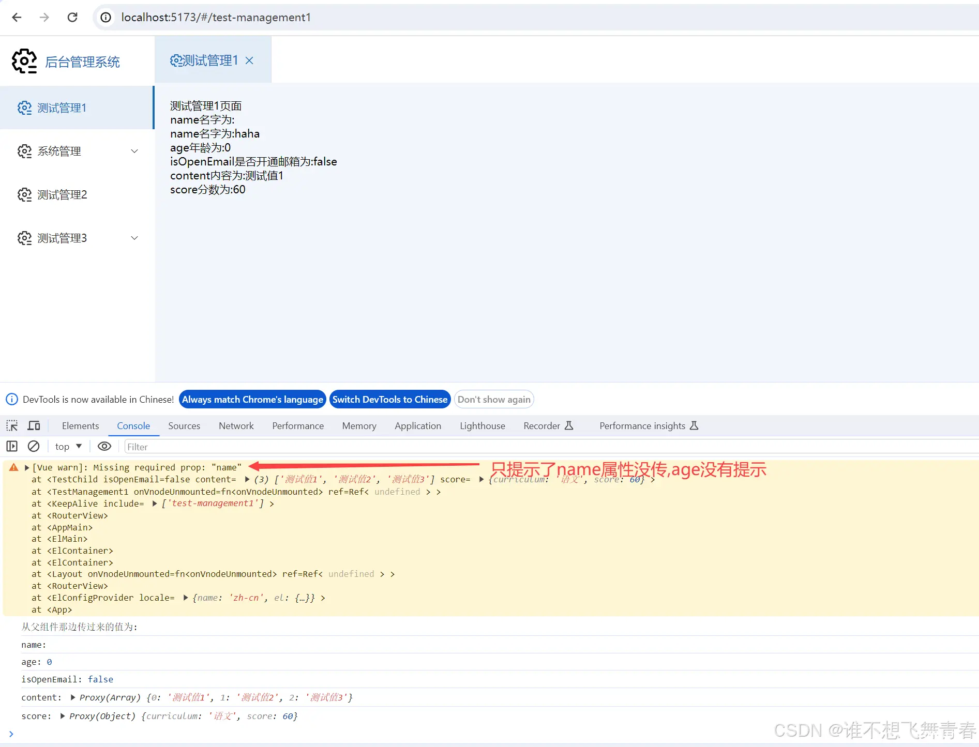
Task: Click the 'age年龄为:0' page text
Action: [x=200, y=147]
